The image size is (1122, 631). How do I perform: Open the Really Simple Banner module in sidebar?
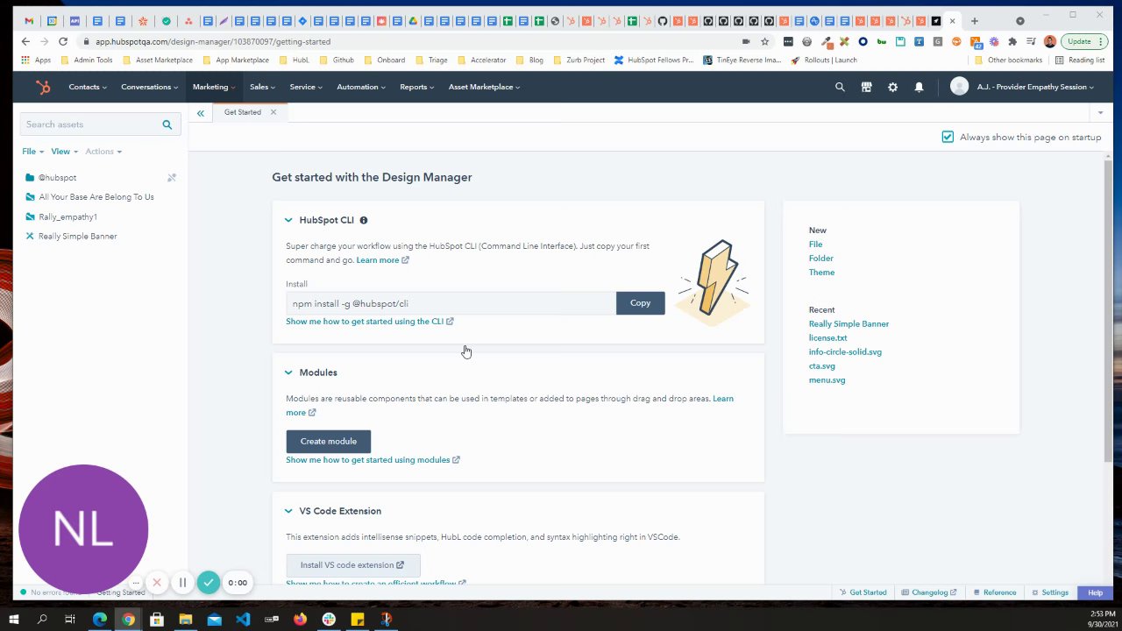click(77, 236)
